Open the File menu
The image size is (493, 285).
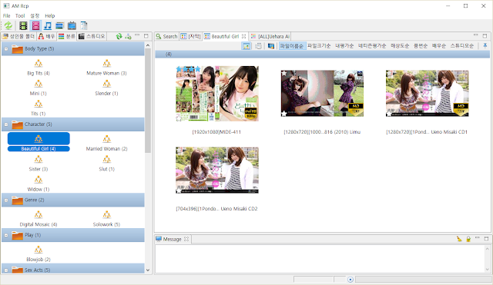click(x=7, y=15)
